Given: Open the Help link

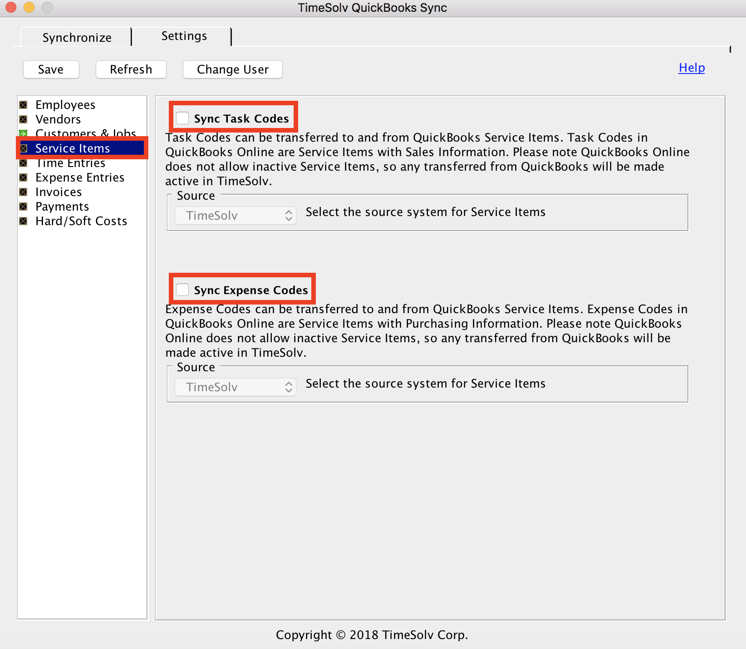Looking at the screenshot, I should point(691,68).
